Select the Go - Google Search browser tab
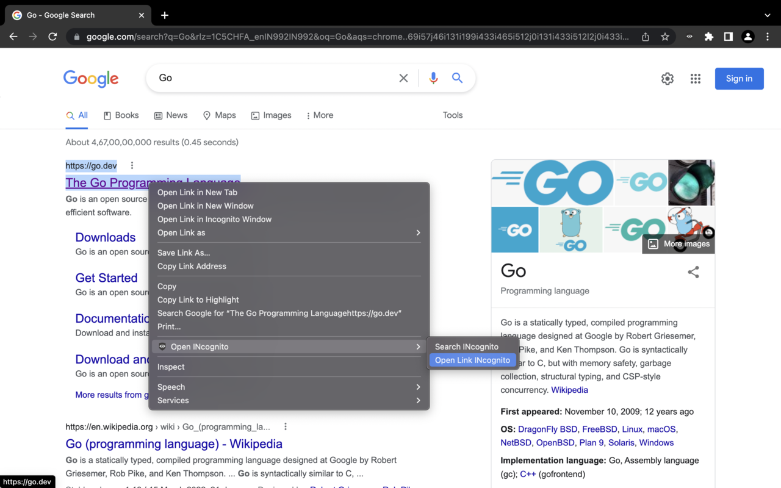The width and height of the screenshot is (781, 488). click(x=79, y=15)
